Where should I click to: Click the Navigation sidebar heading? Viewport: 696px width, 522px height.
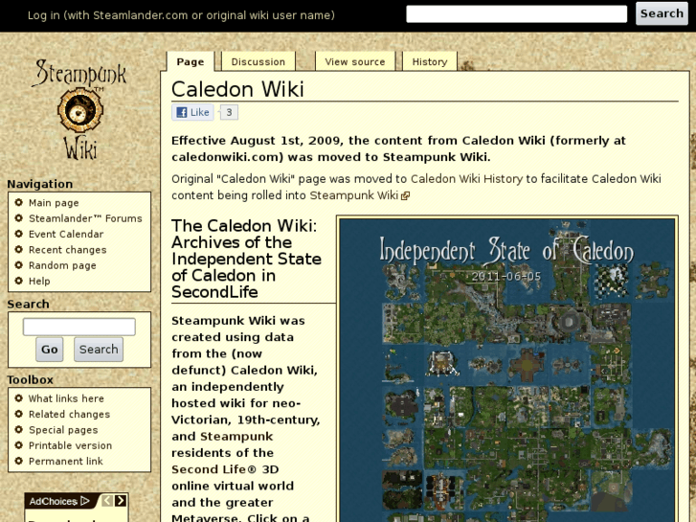click(40, 184)
